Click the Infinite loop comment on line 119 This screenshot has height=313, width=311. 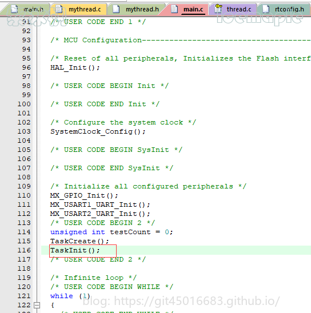pos(94,278)
